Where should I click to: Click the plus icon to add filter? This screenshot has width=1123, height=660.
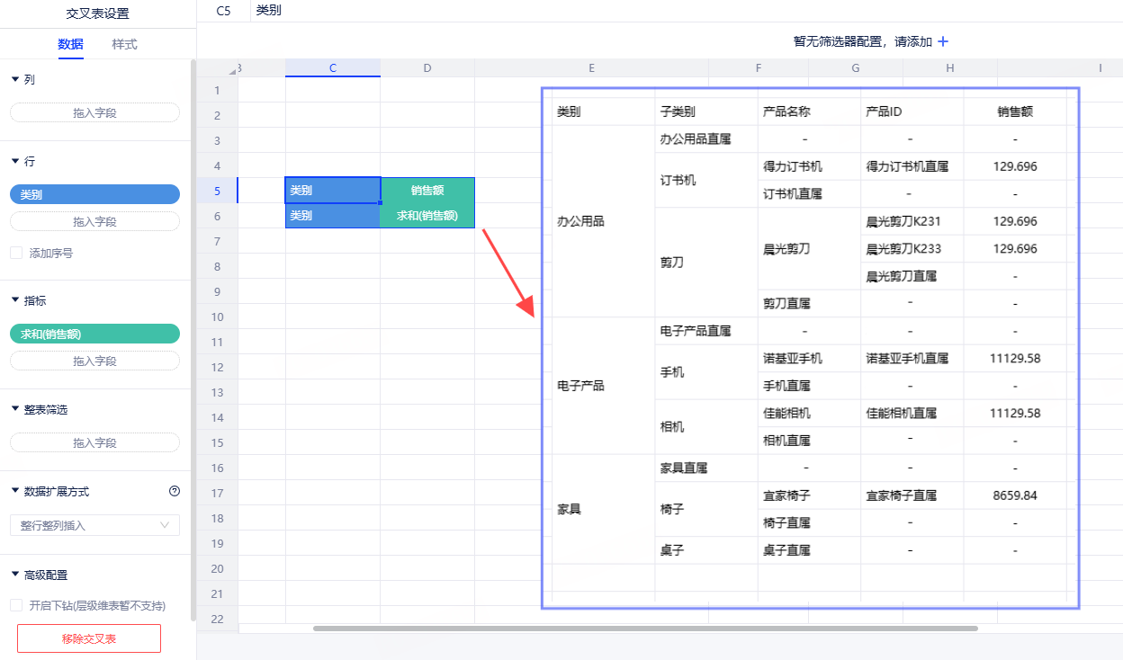point(943,41)
